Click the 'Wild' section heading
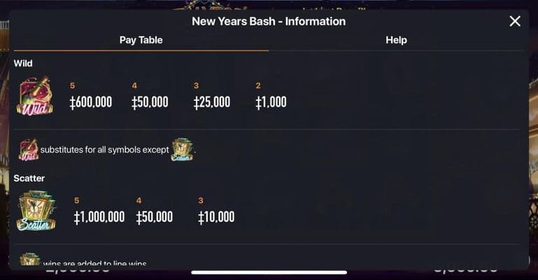The height and width of the screenshot is (280, 538). (23, 64)
